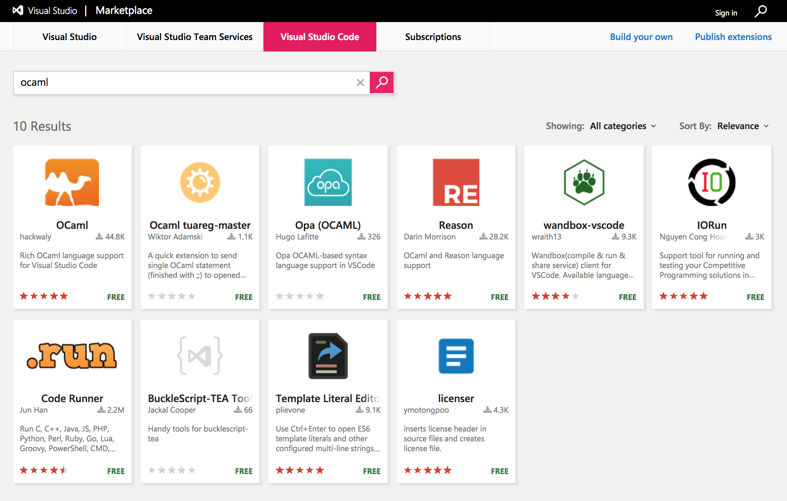Viewport: 787px width, 501px height.
Task: Clear the ocaml search text
Action: tap(360, 83)
